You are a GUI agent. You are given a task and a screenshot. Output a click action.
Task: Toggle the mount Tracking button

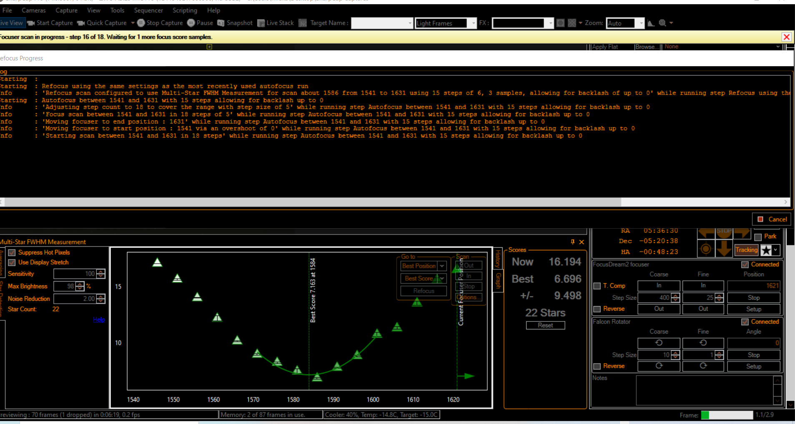click(x=746, y=250)
